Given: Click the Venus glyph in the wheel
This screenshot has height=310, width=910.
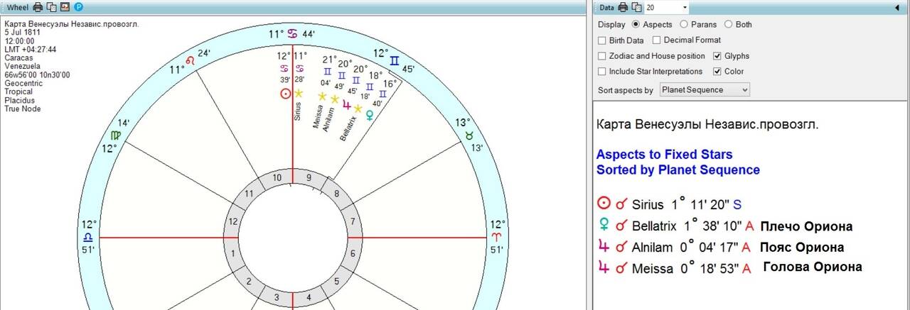Looking at the screenshot, I should coord(370,115).
